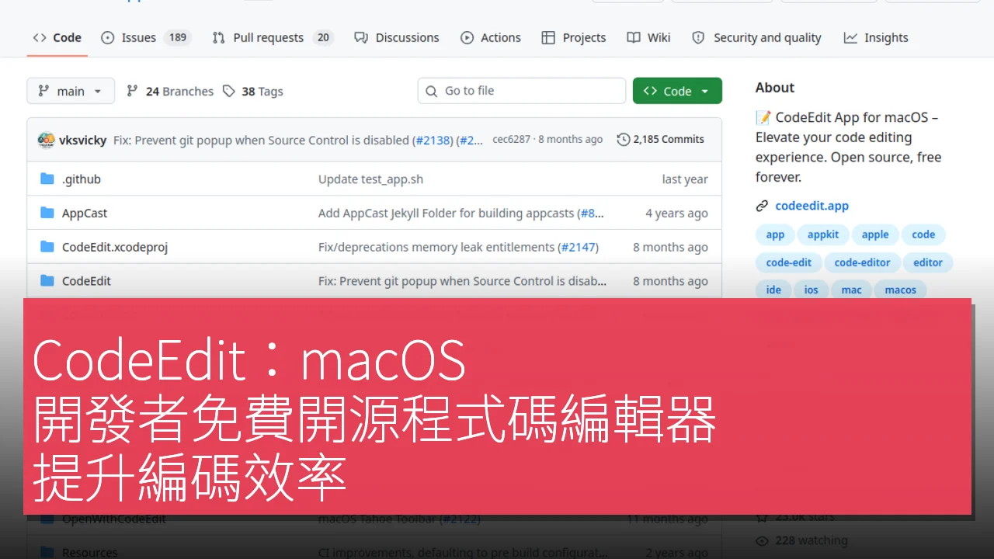This screenshot has height=559, width=994.
Task: Open the .github folder
Action: pos(82,179)
